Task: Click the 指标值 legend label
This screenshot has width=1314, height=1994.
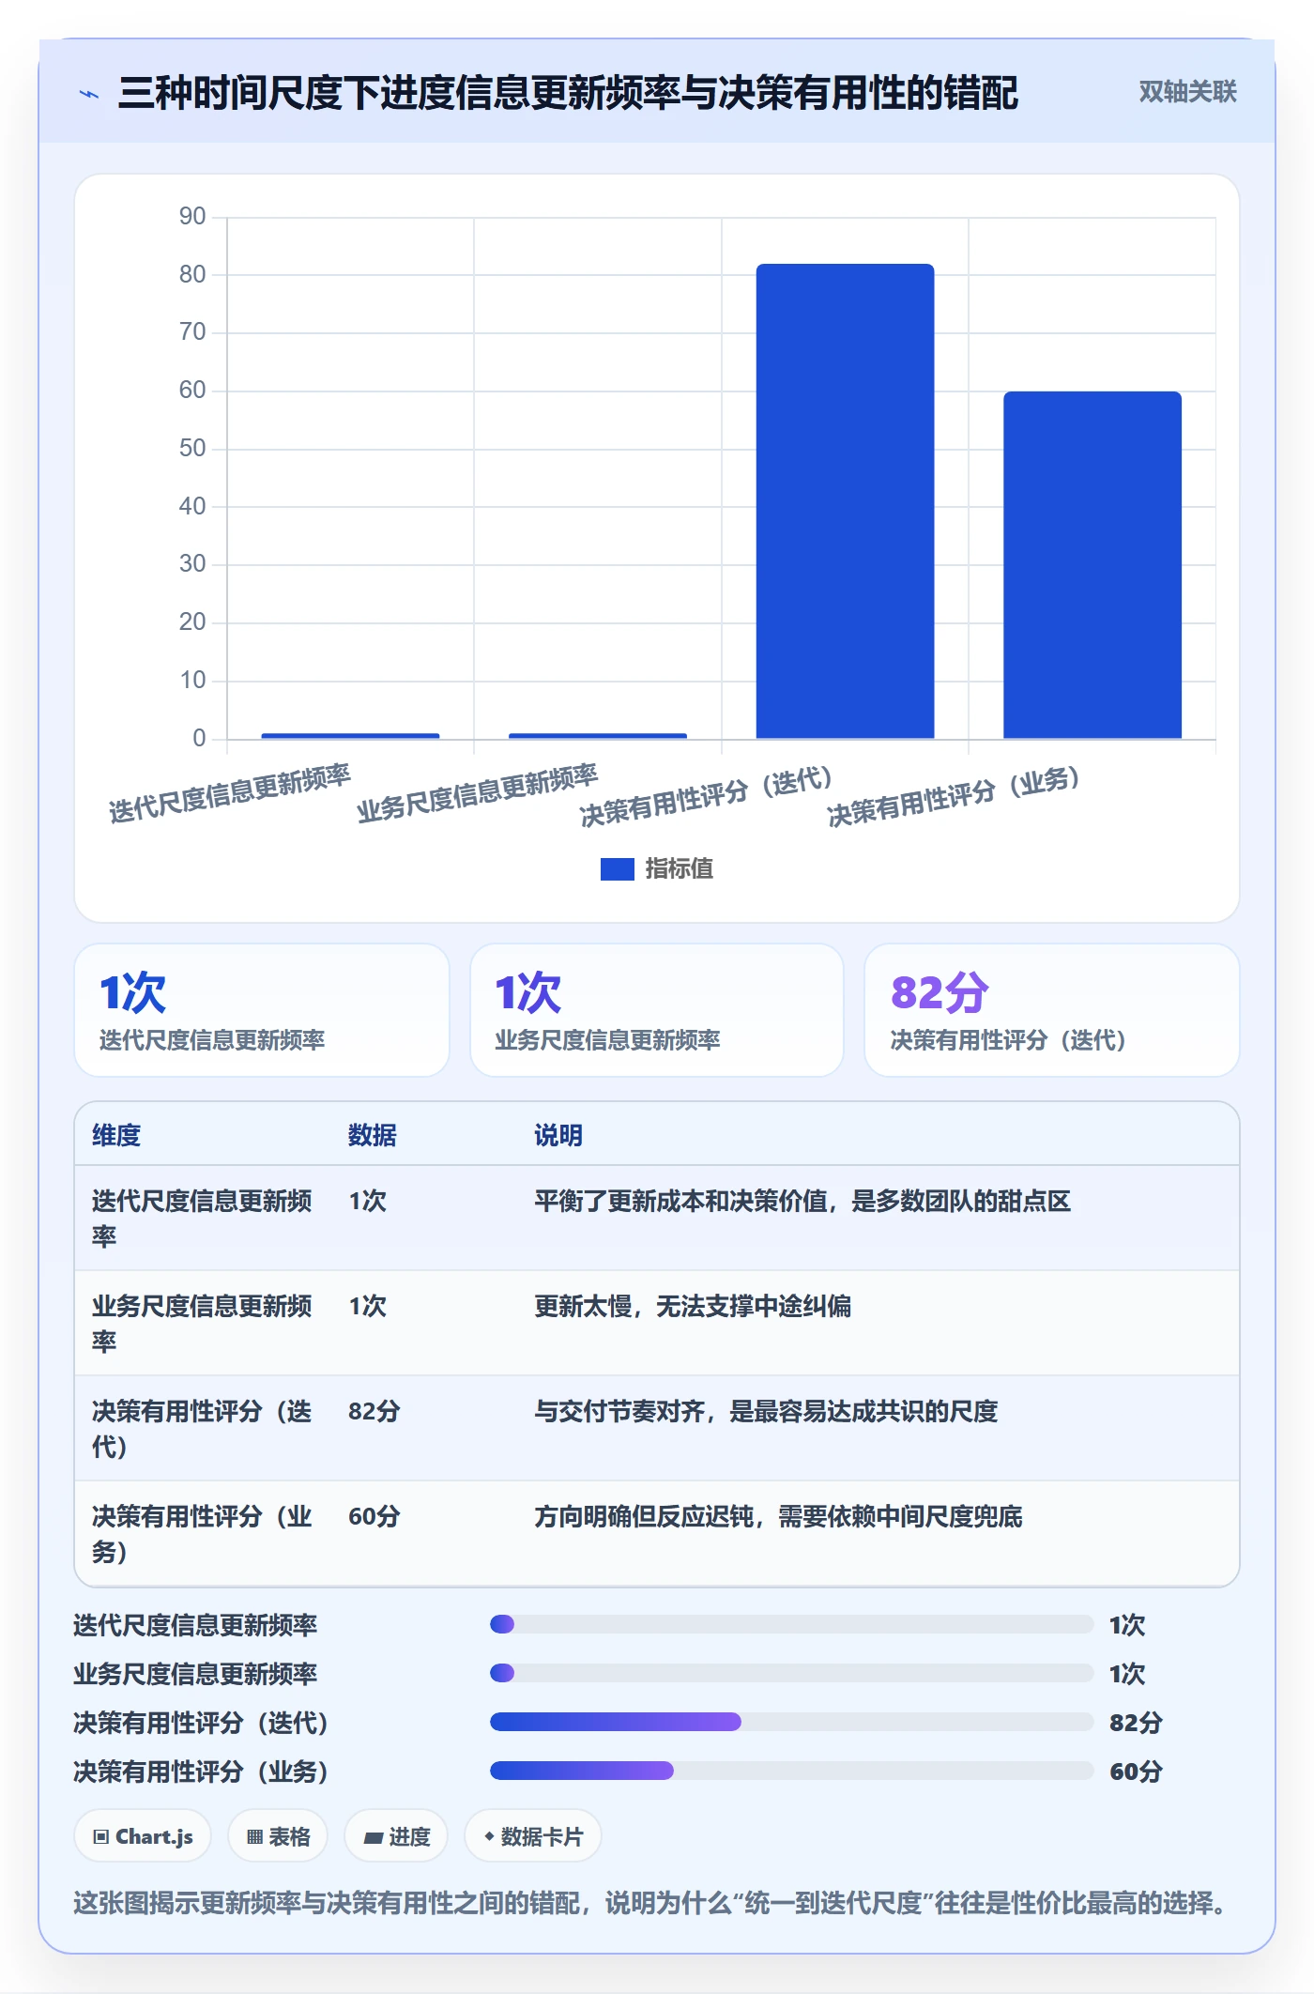Action: 679,869
